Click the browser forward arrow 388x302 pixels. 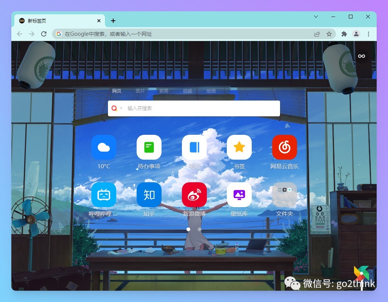coord(32,34)
